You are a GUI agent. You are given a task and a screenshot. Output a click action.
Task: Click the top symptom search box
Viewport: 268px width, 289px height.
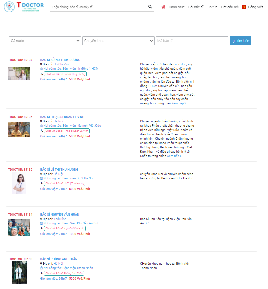(98, 7)
